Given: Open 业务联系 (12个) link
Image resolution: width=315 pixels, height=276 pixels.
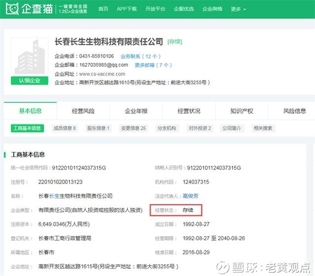Looking at the screenshot, I should [140, 56].
